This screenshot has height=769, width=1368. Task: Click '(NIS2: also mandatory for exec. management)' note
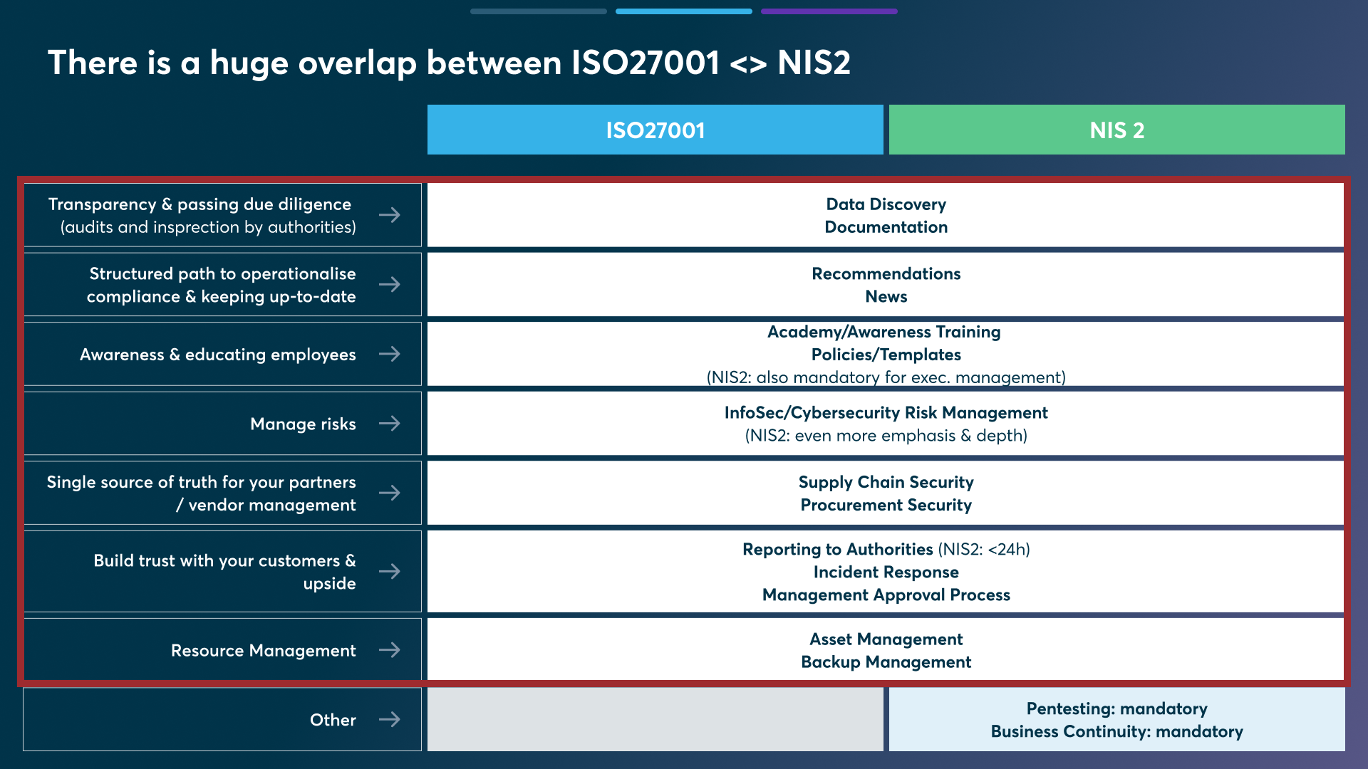(886, 377)
